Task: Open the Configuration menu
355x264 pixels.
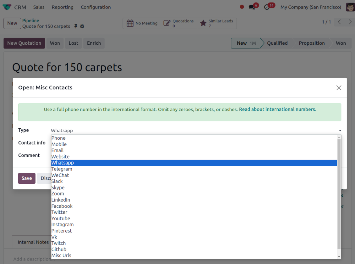Action: pos(96,7)
